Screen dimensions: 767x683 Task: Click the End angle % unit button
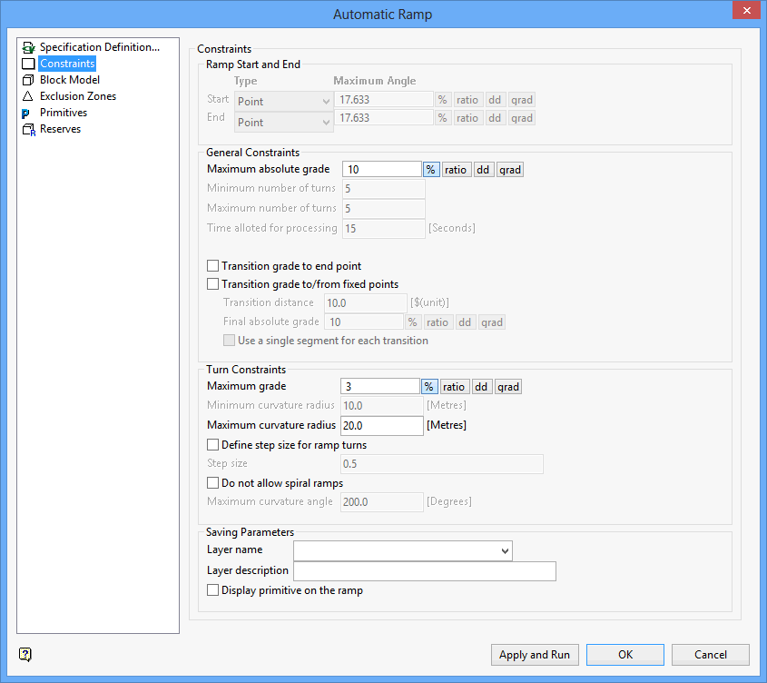click(x=442, y=118)
